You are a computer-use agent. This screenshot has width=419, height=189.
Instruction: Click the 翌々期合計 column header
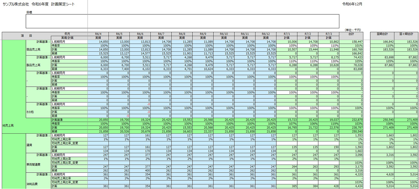coord(406,34)
